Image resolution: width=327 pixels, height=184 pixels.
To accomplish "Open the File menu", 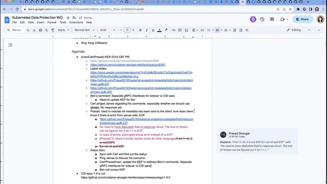I will pyautogui.click(x=15, y=22).
